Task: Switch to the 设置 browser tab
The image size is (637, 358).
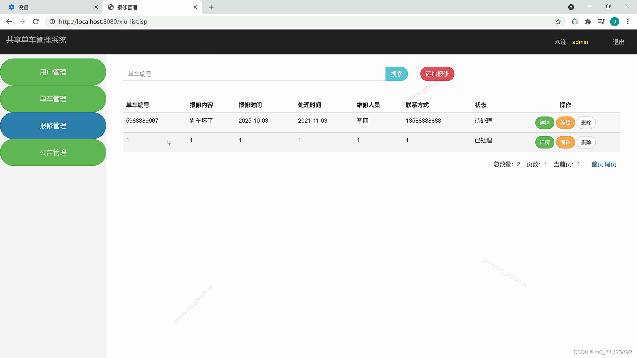Action: [50, 7]
